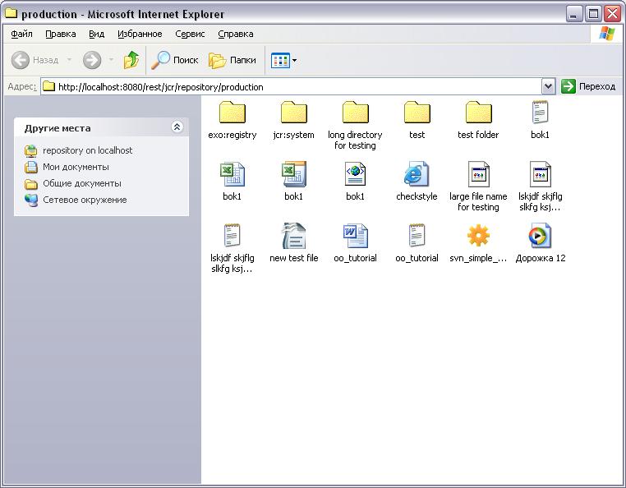Select the checkstyle Internet Explorer file icon

(x=417, y=174)
